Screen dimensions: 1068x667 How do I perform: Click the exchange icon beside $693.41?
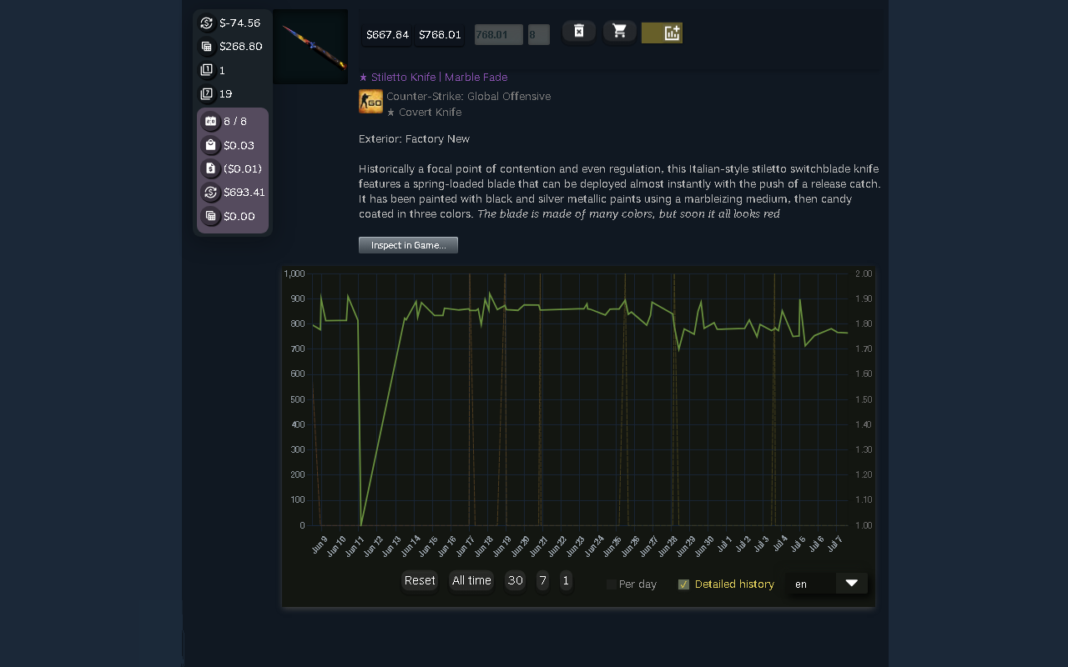[210, 193]
